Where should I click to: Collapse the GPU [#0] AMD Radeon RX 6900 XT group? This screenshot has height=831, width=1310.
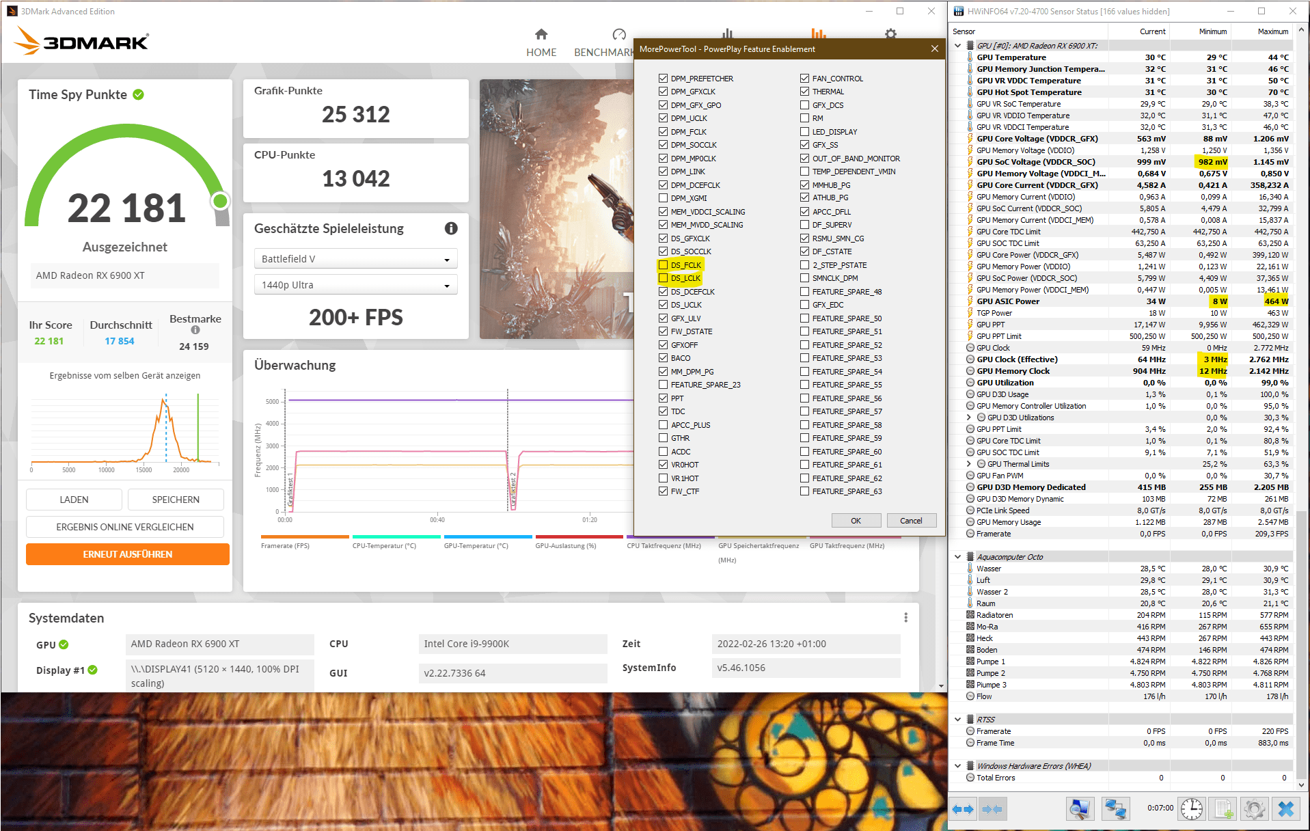pyautogui.click(x=957, y=46)
